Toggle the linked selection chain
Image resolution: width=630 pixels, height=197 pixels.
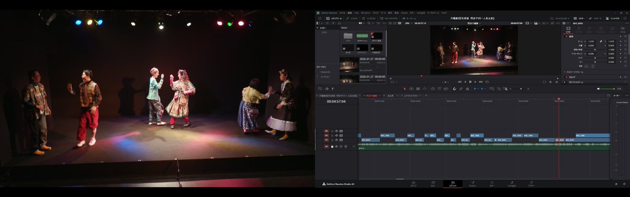click(x=461, y=89)
